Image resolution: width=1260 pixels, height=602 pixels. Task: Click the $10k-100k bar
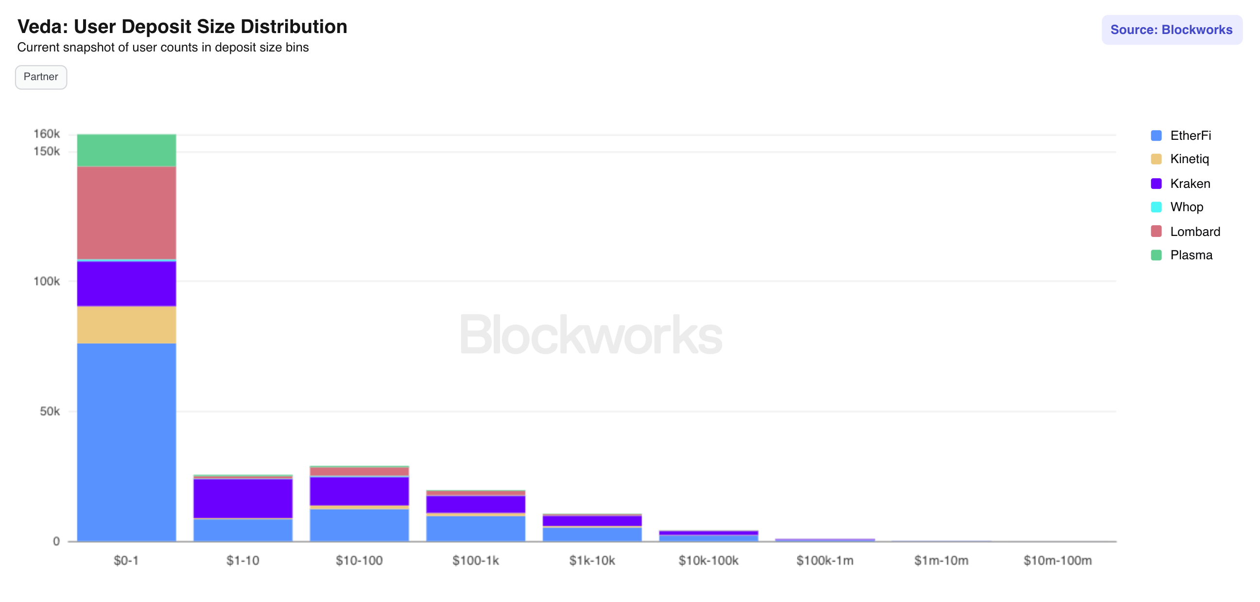709,536
